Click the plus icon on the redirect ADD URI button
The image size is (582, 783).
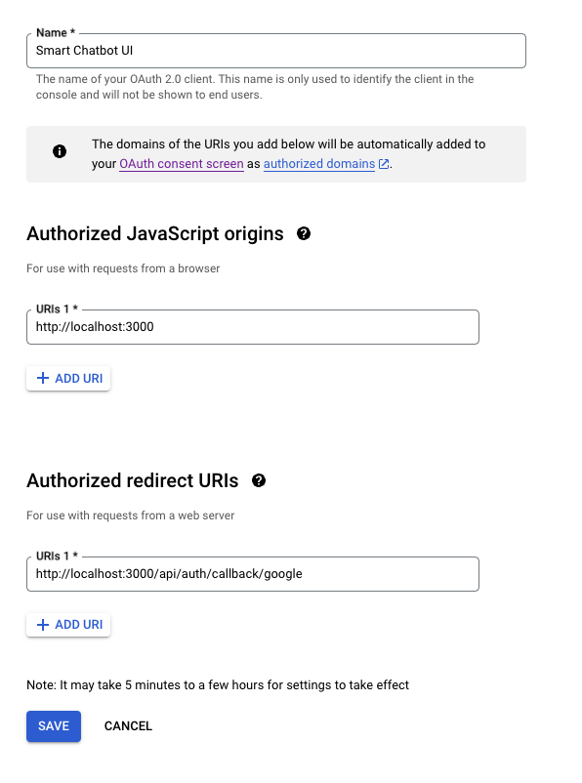(44, 624)
